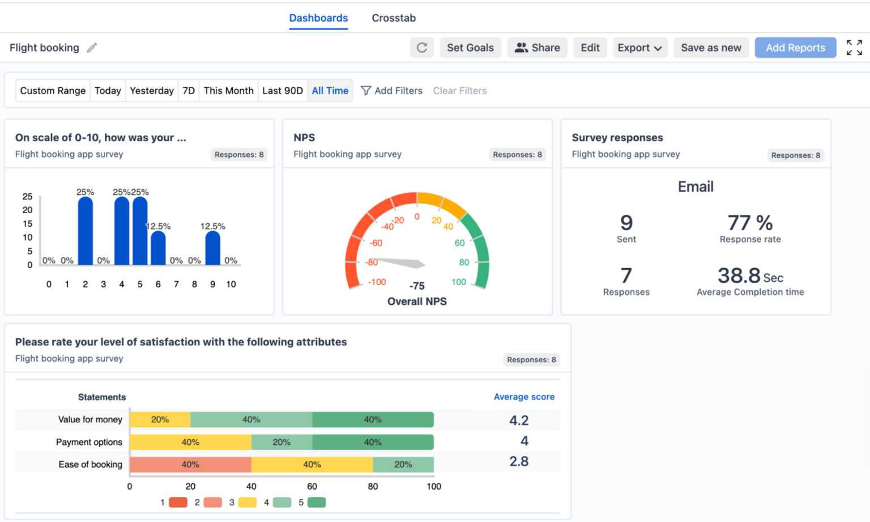Select the Dashboards tab

point(318,18)
